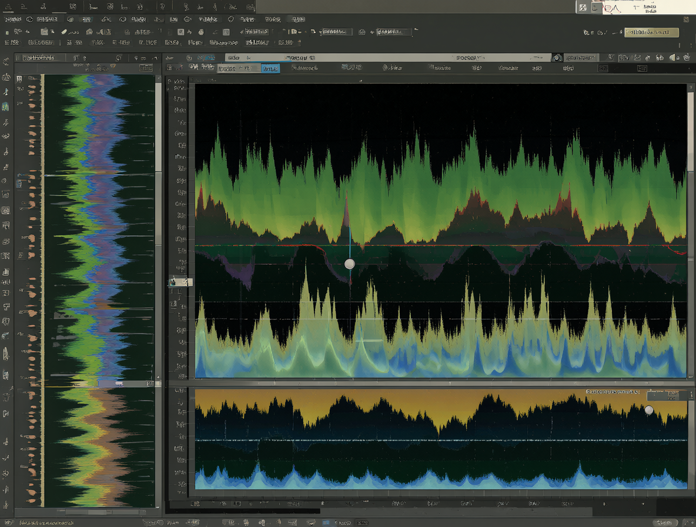The height and width of the screenshot is (527, 696).
Task: Select the highlighted marker on the main spectrum's left scale
Action: [180, 282]
